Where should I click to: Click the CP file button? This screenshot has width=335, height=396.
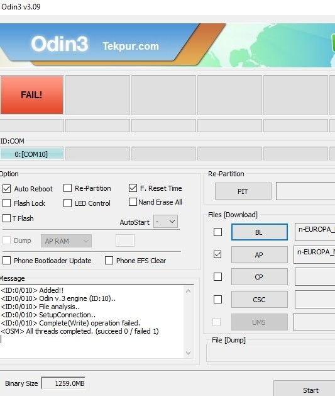point(259,277)
